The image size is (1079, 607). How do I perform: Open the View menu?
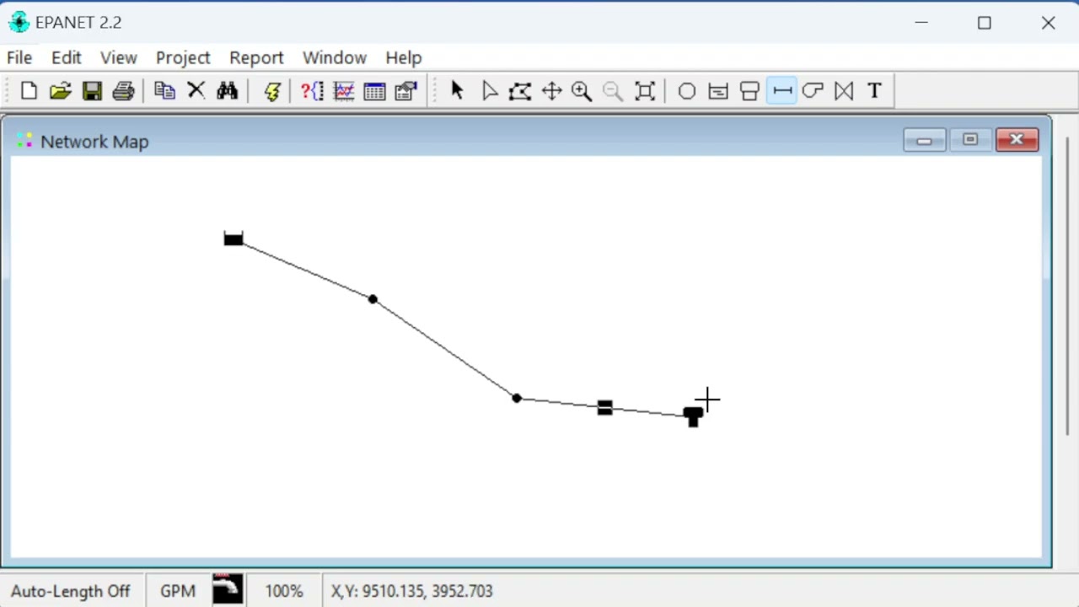coord(119,57)
